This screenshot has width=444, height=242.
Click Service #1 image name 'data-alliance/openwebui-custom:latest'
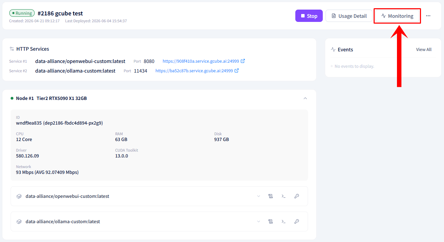click(80, 61)
